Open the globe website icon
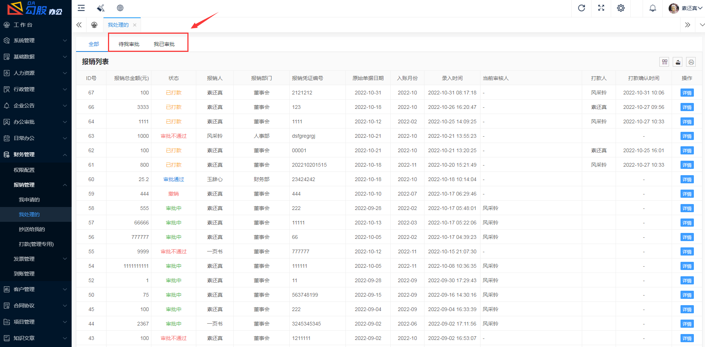The image size is (705, 347). [x=120, y=8]
